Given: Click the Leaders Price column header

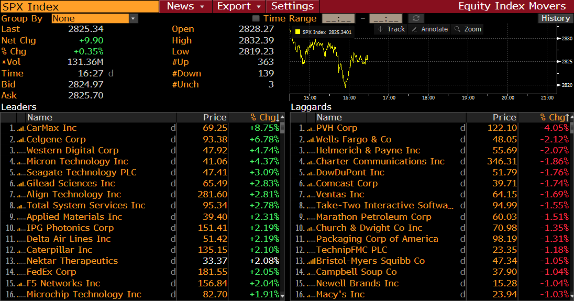Looking at the screenshot, I should click(x=202, y=117).
